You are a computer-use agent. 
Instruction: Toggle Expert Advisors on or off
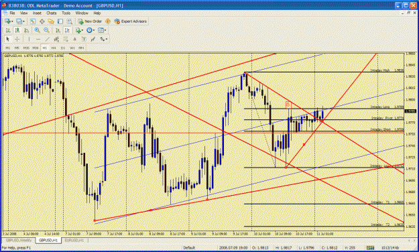pos(131,21)
